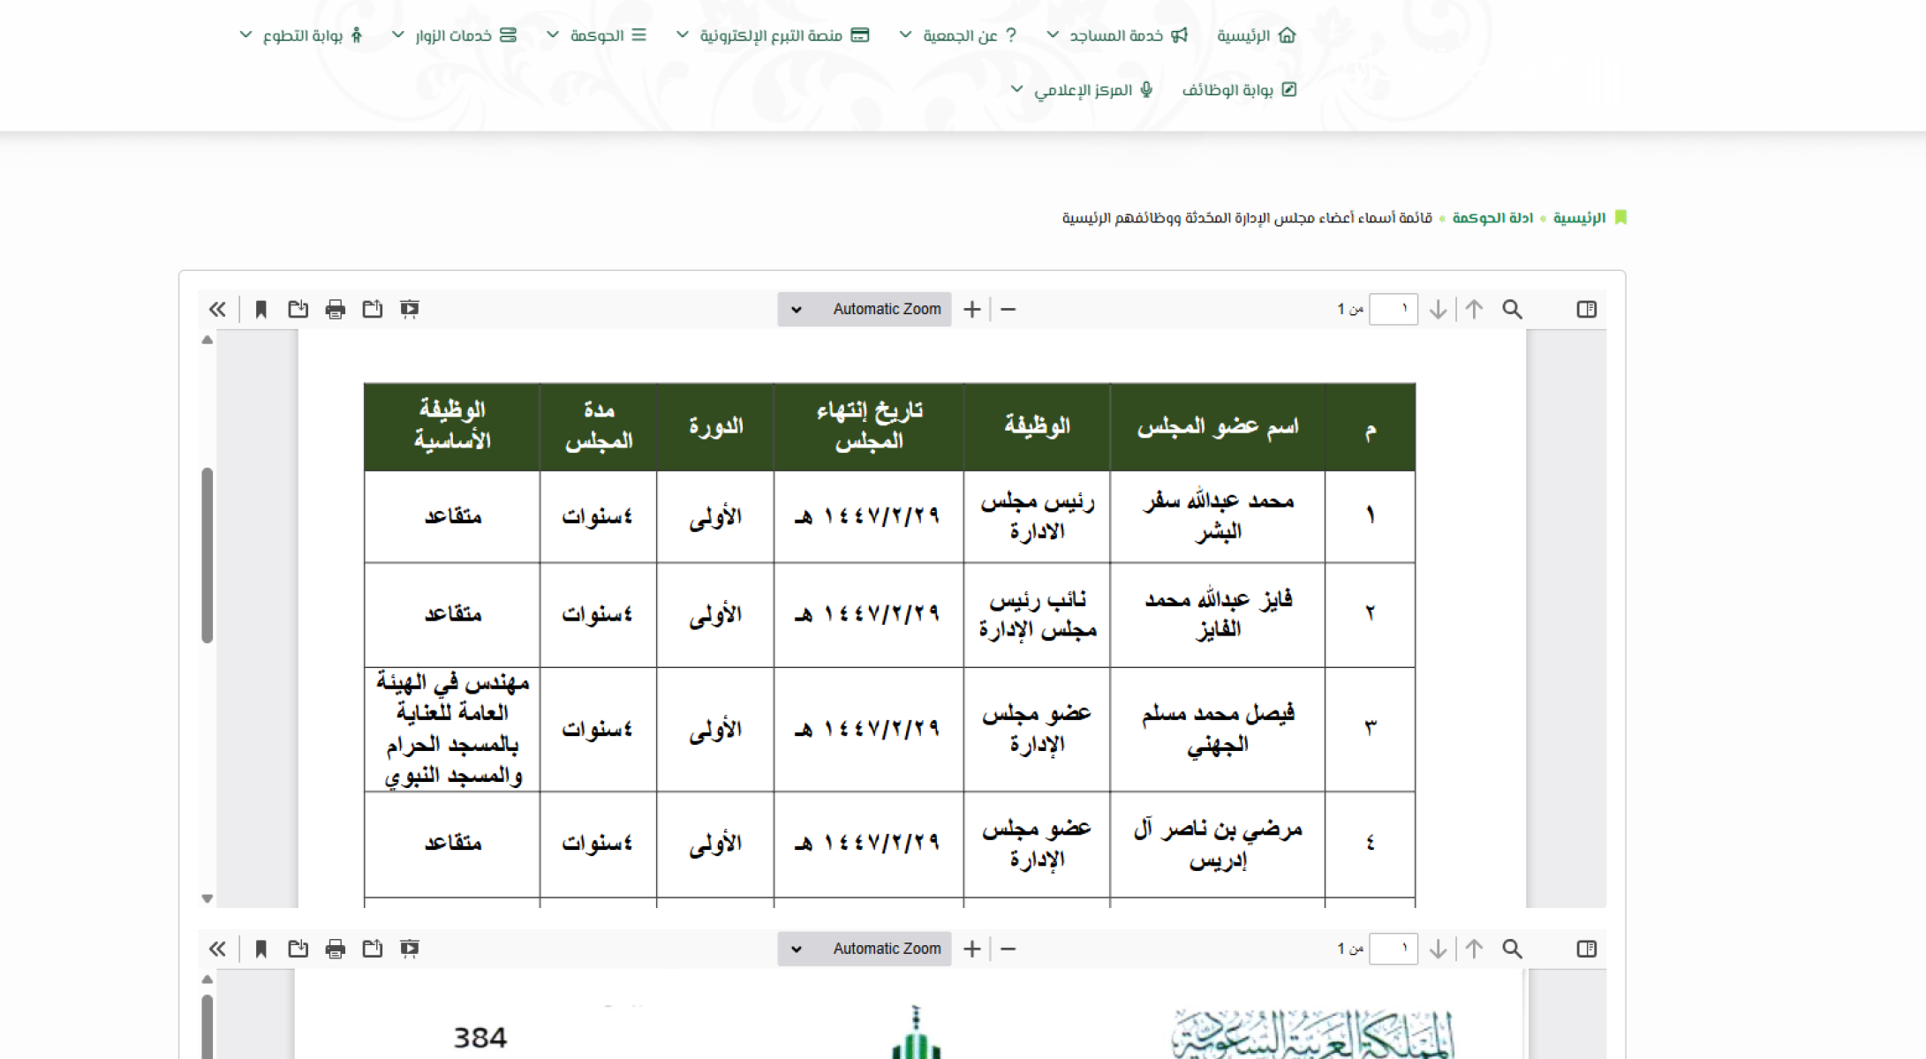Screen dimensions: 1926x1059
Task: Toggle sidebar in the second PDF viewer
Action: (x=1586, y=949)
